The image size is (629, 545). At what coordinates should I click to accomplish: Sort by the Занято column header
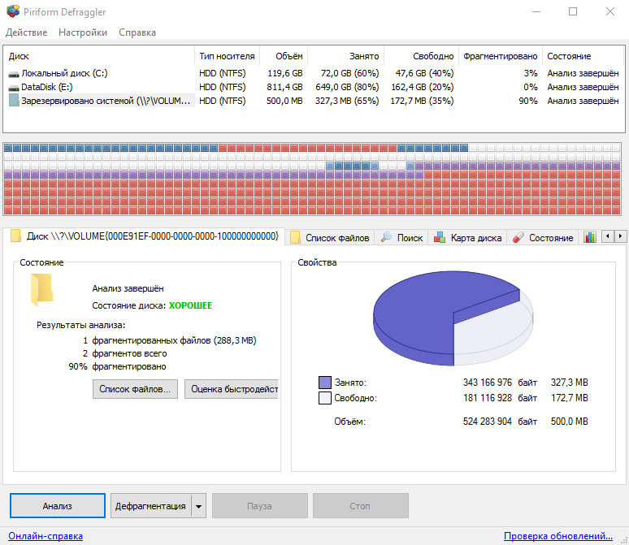coord(346,56)
